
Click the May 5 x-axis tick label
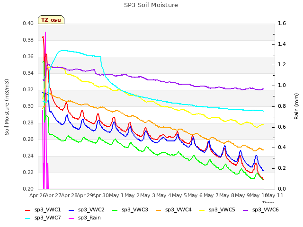pos(179,195)
